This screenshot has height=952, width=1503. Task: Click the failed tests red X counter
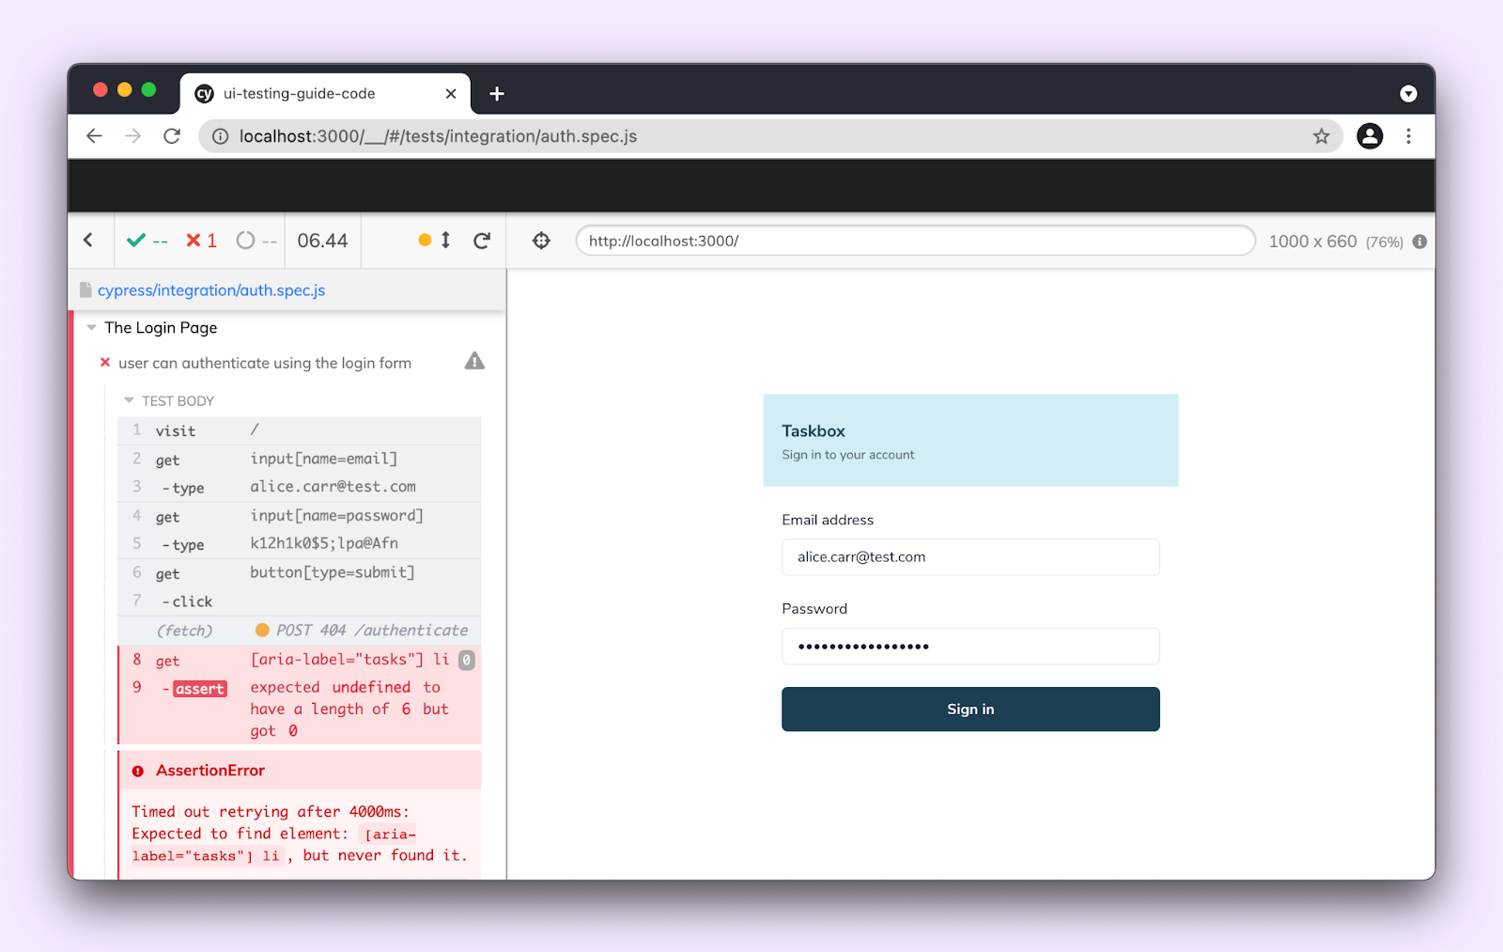point(201,241)
